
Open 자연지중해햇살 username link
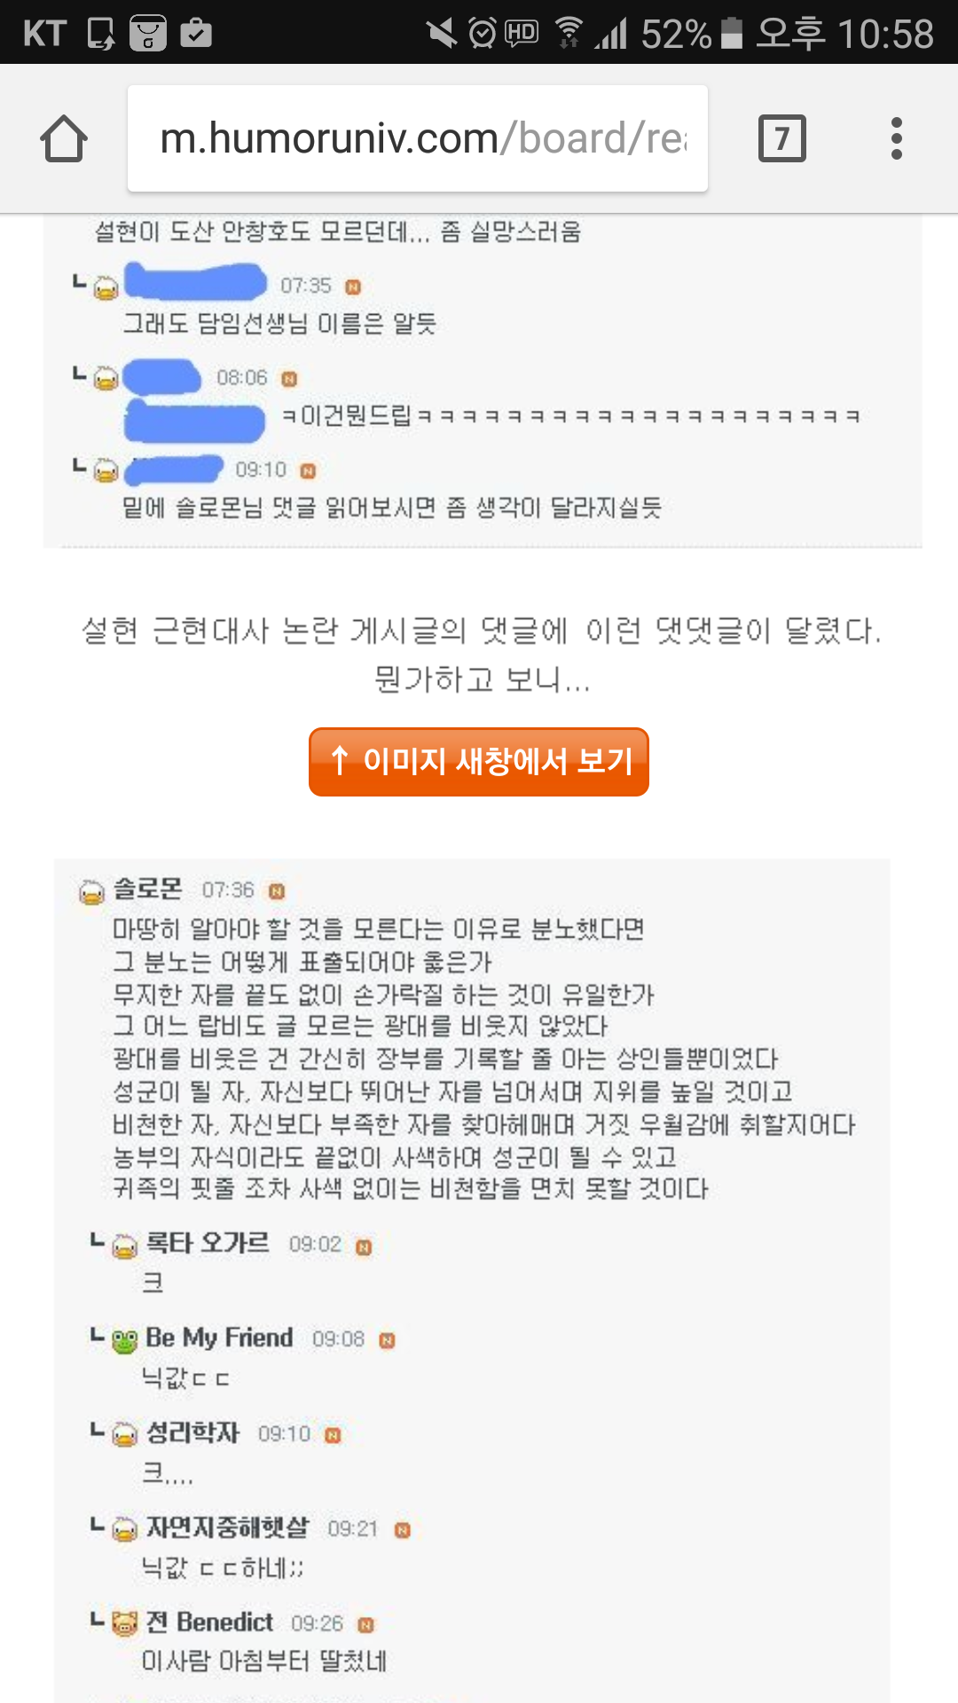tap(227, 1527)
